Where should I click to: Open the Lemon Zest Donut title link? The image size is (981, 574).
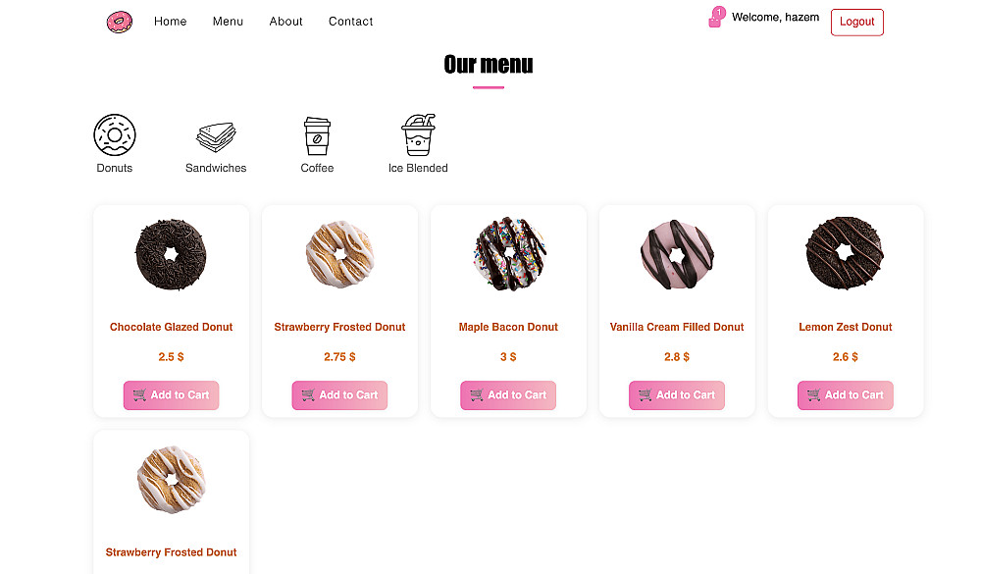click(x=846, y=327)
